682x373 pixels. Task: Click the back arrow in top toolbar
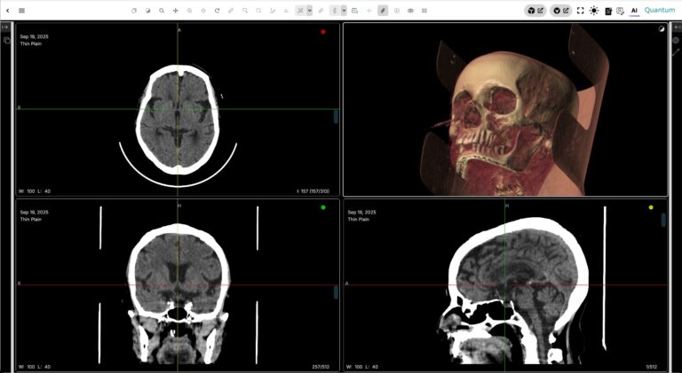coord(7,11)
